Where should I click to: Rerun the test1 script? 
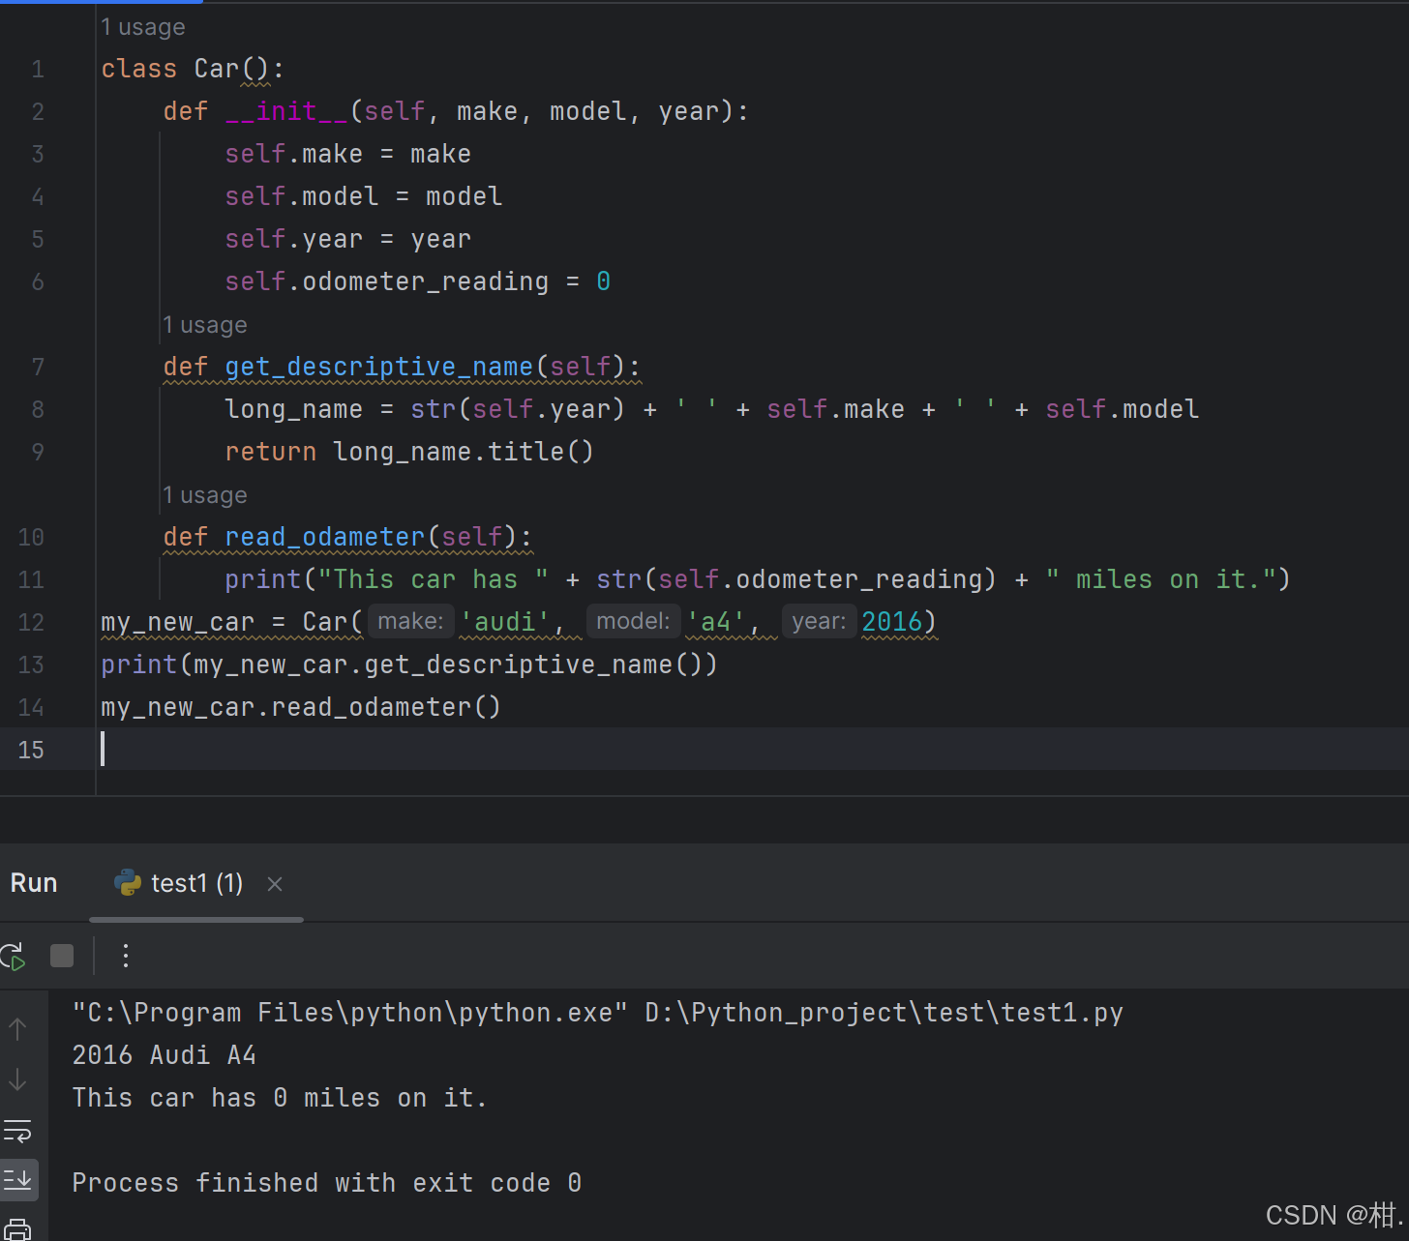coord(14,956)
